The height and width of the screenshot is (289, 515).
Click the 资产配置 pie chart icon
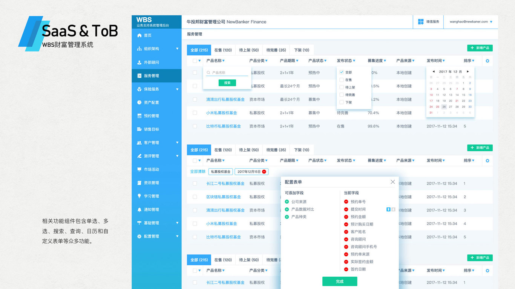139,102
